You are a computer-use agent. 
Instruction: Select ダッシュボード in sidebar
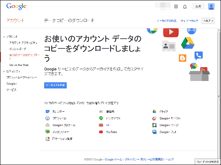coord(18,49)
